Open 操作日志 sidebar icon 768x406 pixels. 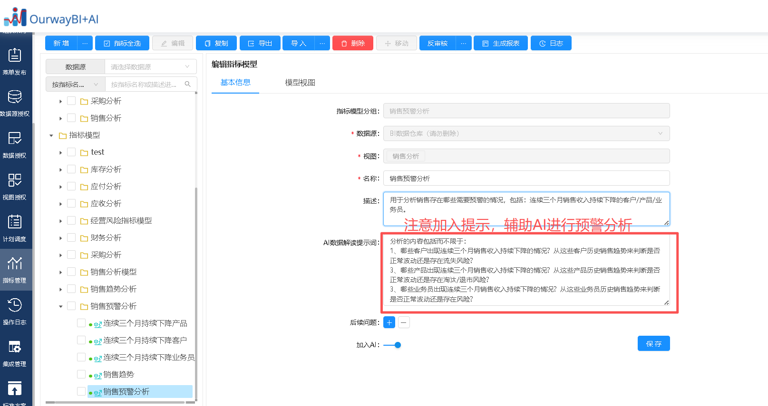15,311
